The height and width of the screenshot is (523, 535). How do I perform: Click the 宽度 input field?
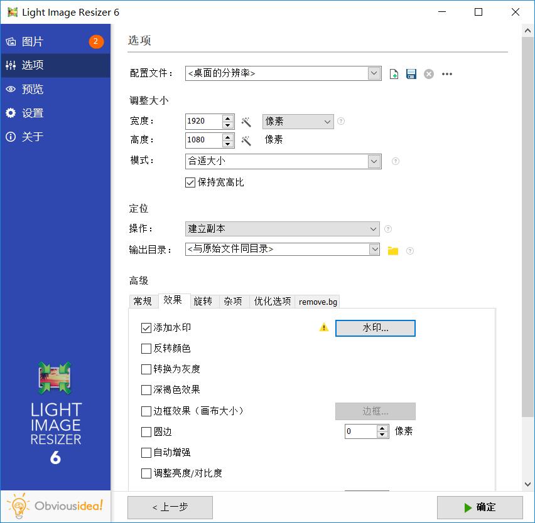click(x=204, y=122)
